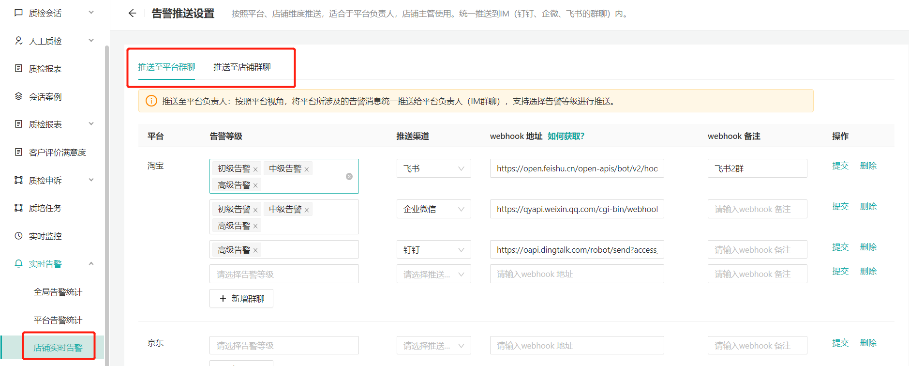The width and height of the screenshot is (909, 366).
Task: Clear all alert levels in 飞书 row
Action: [349, 176]
